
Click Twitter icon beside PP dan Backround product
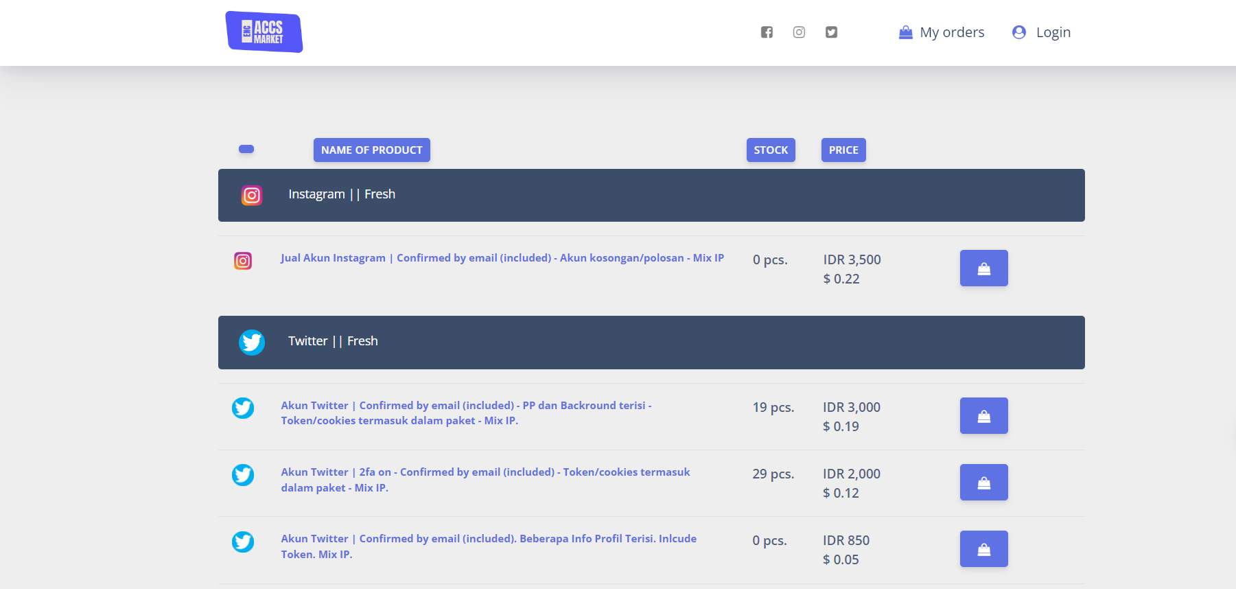[243, 408]
